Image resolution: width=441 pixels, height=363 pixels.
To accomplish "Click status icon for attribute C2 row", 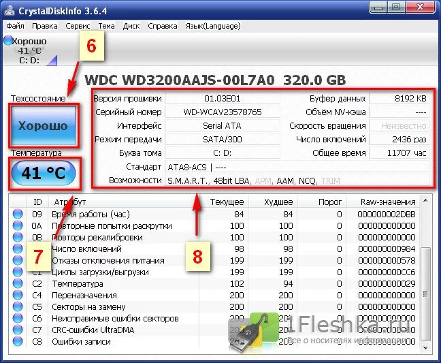I will pos(18,283).
